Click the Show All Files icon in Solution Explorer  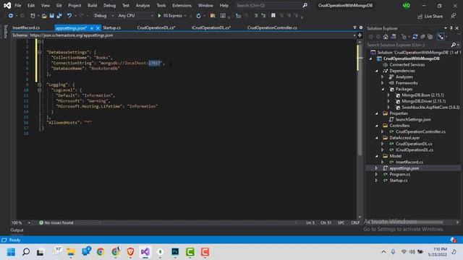click(x=430, y=37)
